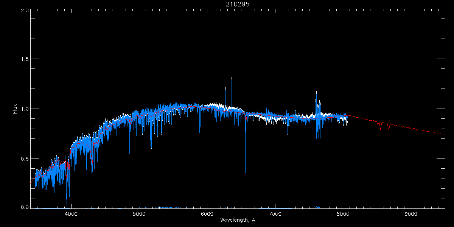Click the 1.5 flux tick label
The image size is (454, 227).
(x=25, y=59)
